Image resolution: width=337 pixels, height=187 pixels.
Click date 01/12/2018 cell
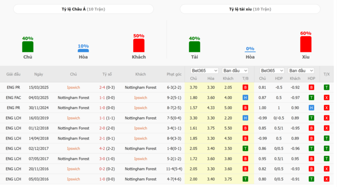39,128
